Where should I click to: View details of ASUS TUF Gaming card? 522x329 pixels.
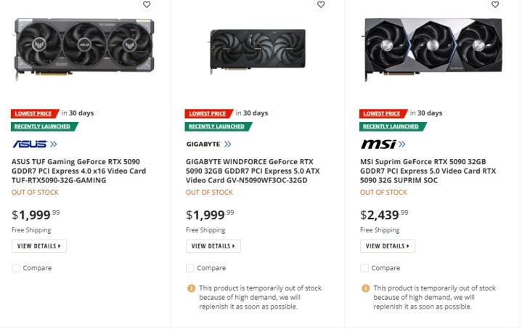pyautogui.click(x=39, y=246)
